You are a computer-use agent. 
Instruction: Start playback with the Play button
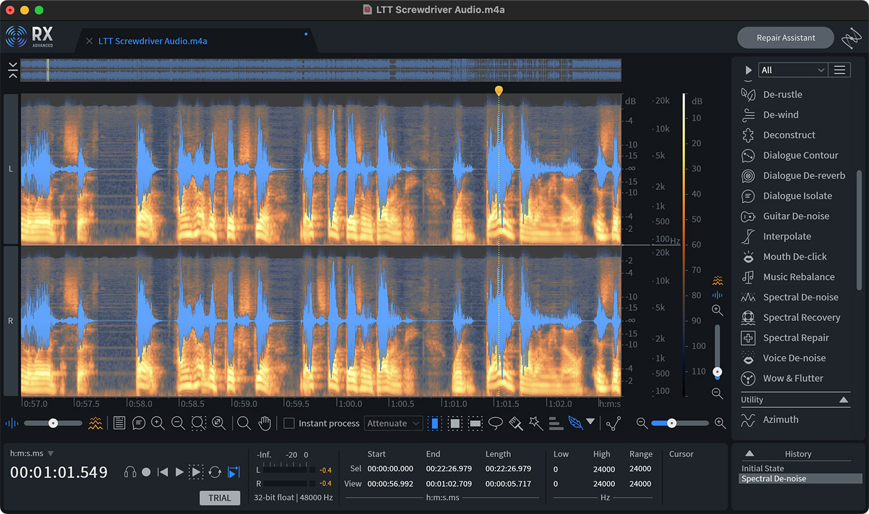tap(179, 472)
